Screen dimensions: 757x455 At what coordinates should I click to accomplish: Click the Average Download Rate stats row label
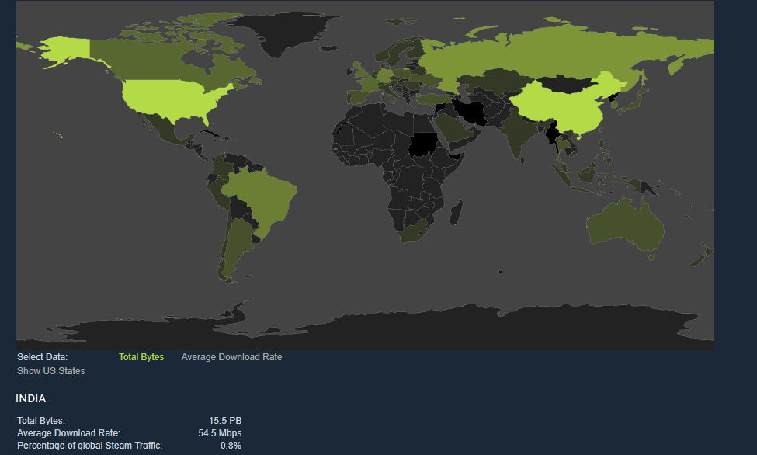click(68, 433)
